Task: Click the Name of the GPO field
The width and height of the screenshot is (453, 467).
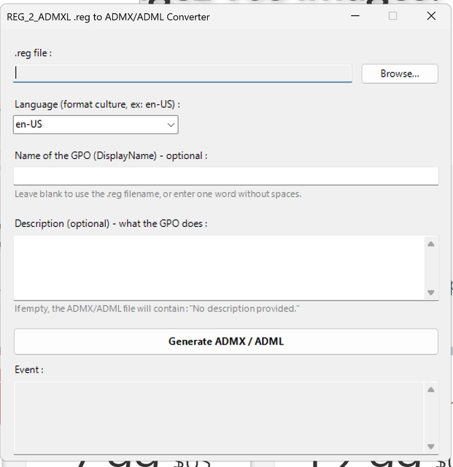Action: click(226, 176)
